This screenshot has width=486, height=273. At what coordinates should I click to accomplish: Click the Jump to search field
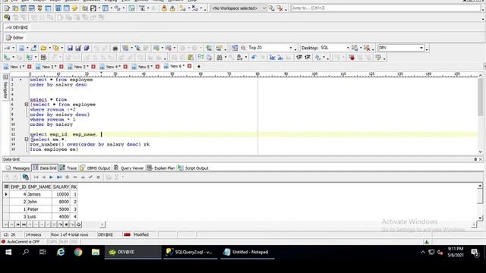[385, 8]
